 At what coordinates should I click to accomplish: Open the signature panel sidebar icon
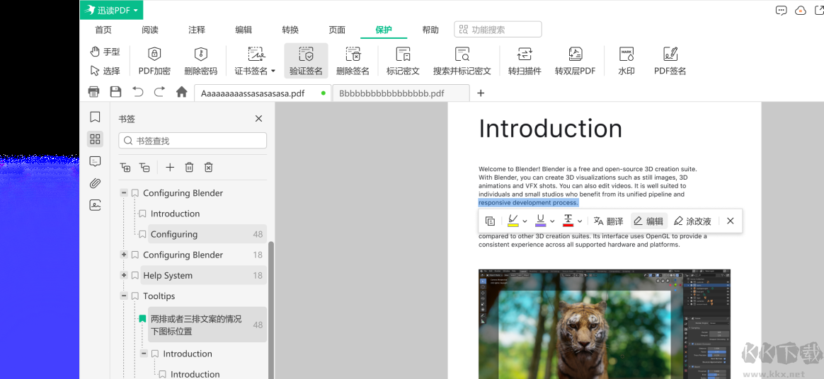[x=95, y=205]
